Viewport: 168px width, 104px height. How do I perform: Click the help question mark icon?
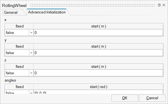pyautogui.click(x=159, y=5)
